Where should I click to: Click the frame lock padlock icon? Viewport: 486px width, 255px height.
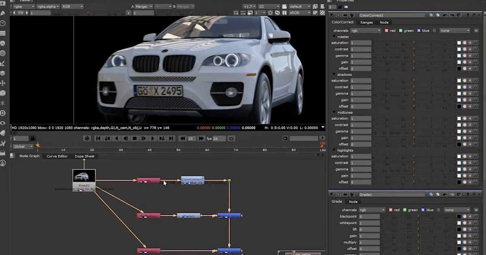[33, 138]
